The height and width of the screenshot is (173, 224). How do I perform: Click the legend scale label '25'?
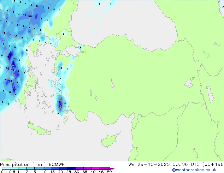pos(69,172)
